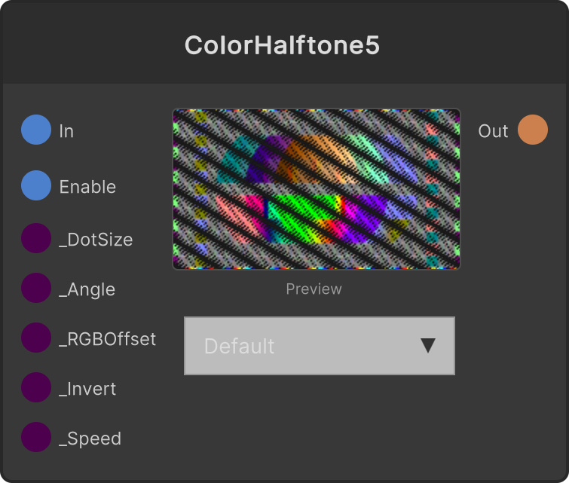Select the _Speed purple port
The height and width of the screenshot is (483, 569).
tap(36, 437)
